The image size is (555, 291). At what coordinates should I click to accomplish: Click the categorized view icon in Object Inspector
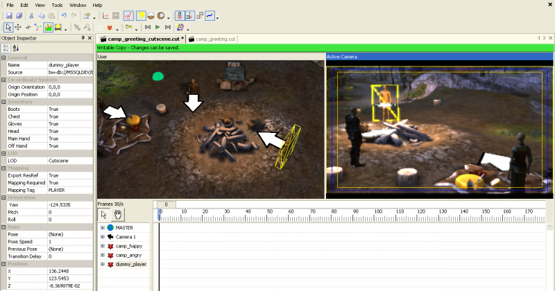click(x=6, y=48)
